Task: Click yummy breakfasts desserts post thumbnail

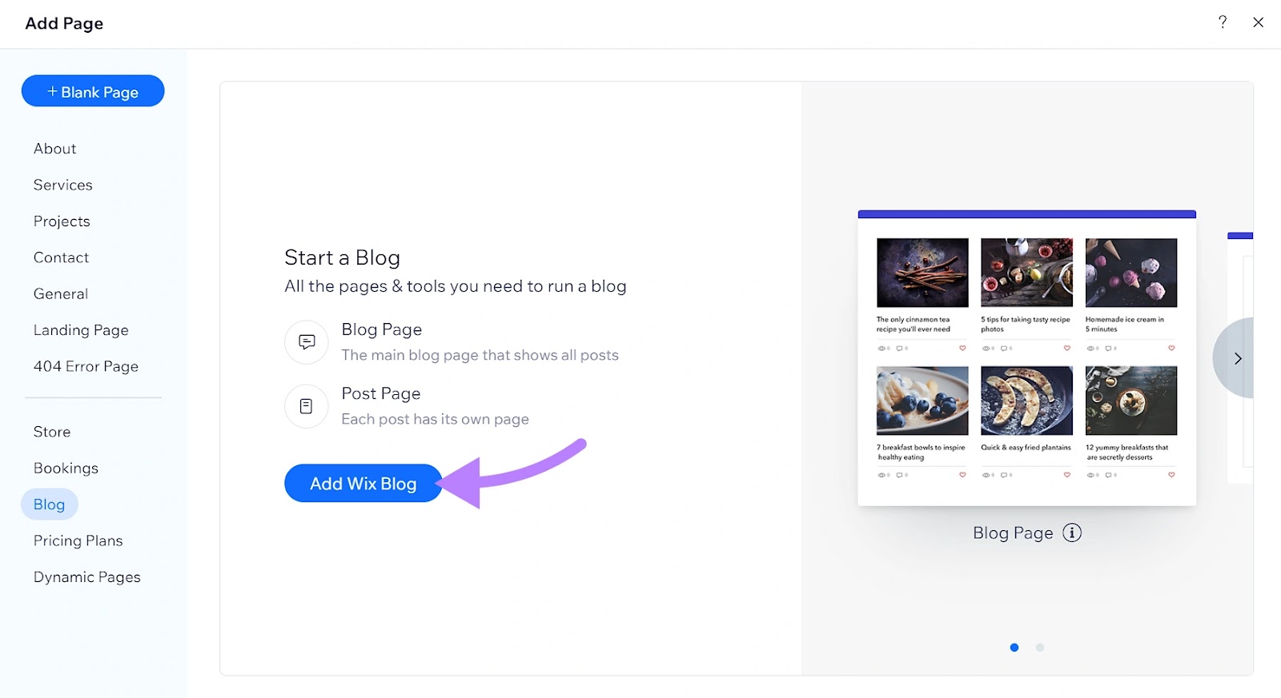Action: click(1131, 401)
